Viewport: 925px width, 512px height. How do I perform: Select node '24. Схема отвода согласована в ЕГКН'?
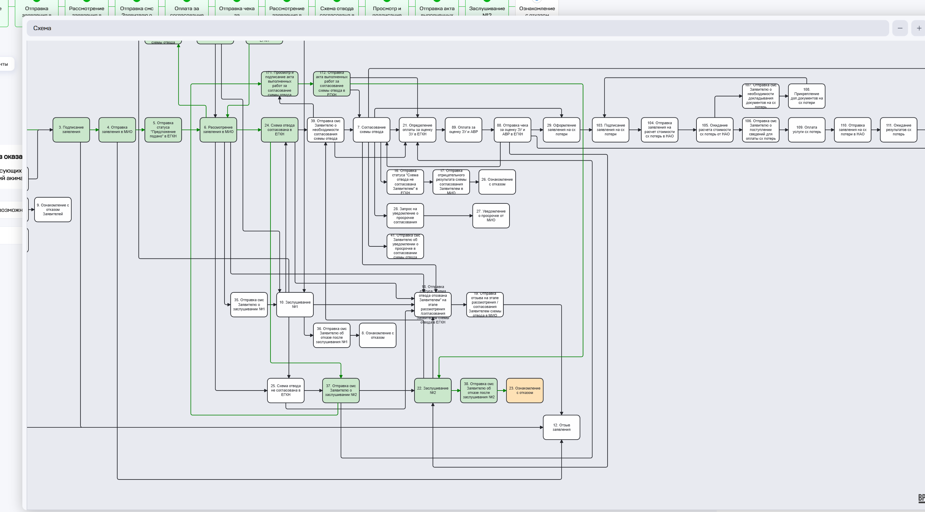click(x=279, y=130)
